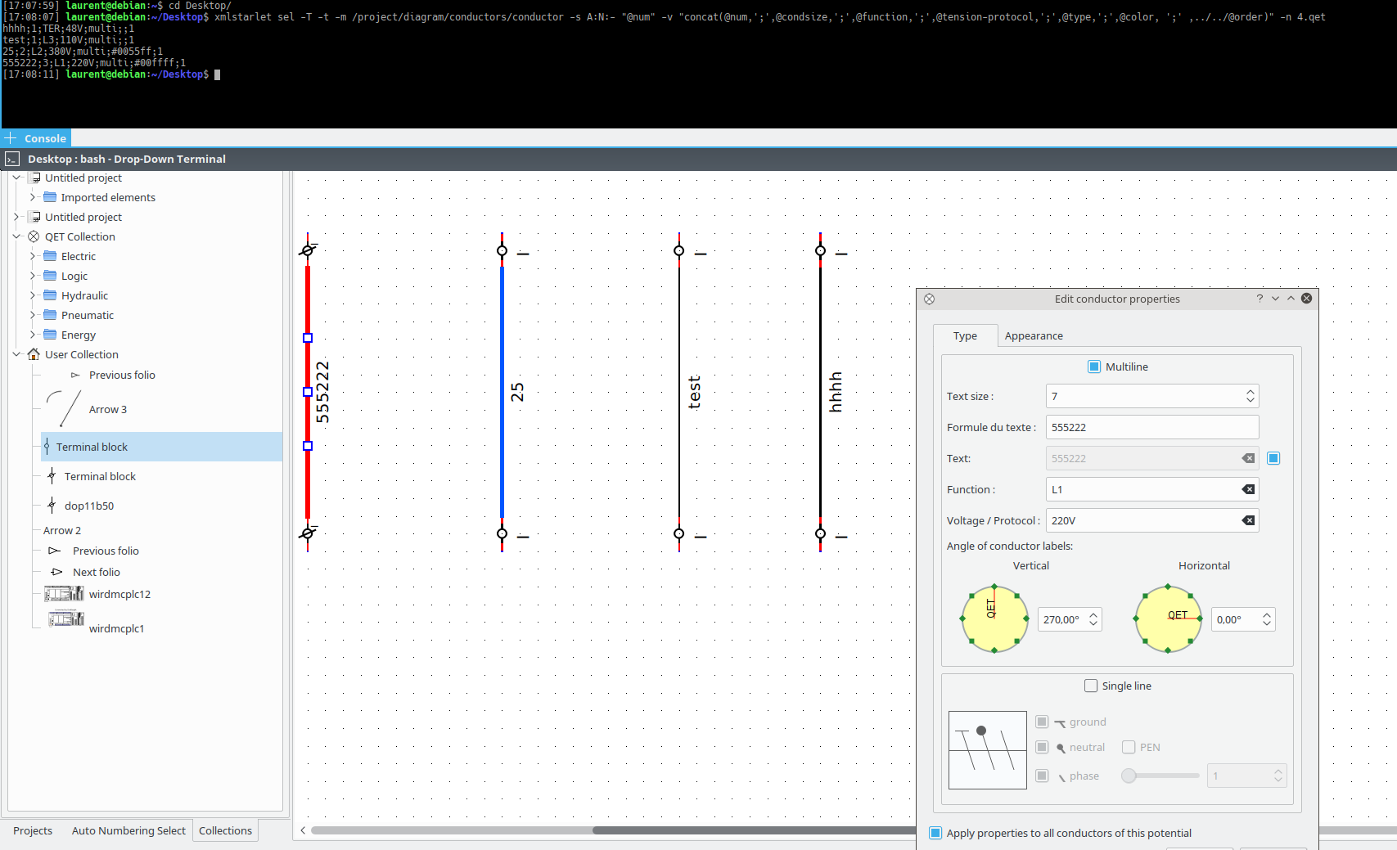Click the Logic folder icon
This screenshot has width=1397, height=850.
pos(50,276)
